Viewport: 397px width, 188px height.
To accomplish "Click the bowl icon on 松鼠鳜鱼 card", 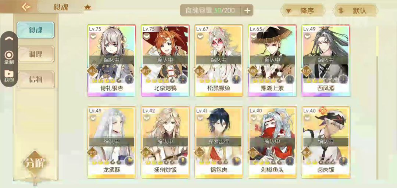I will coord(200,36).
